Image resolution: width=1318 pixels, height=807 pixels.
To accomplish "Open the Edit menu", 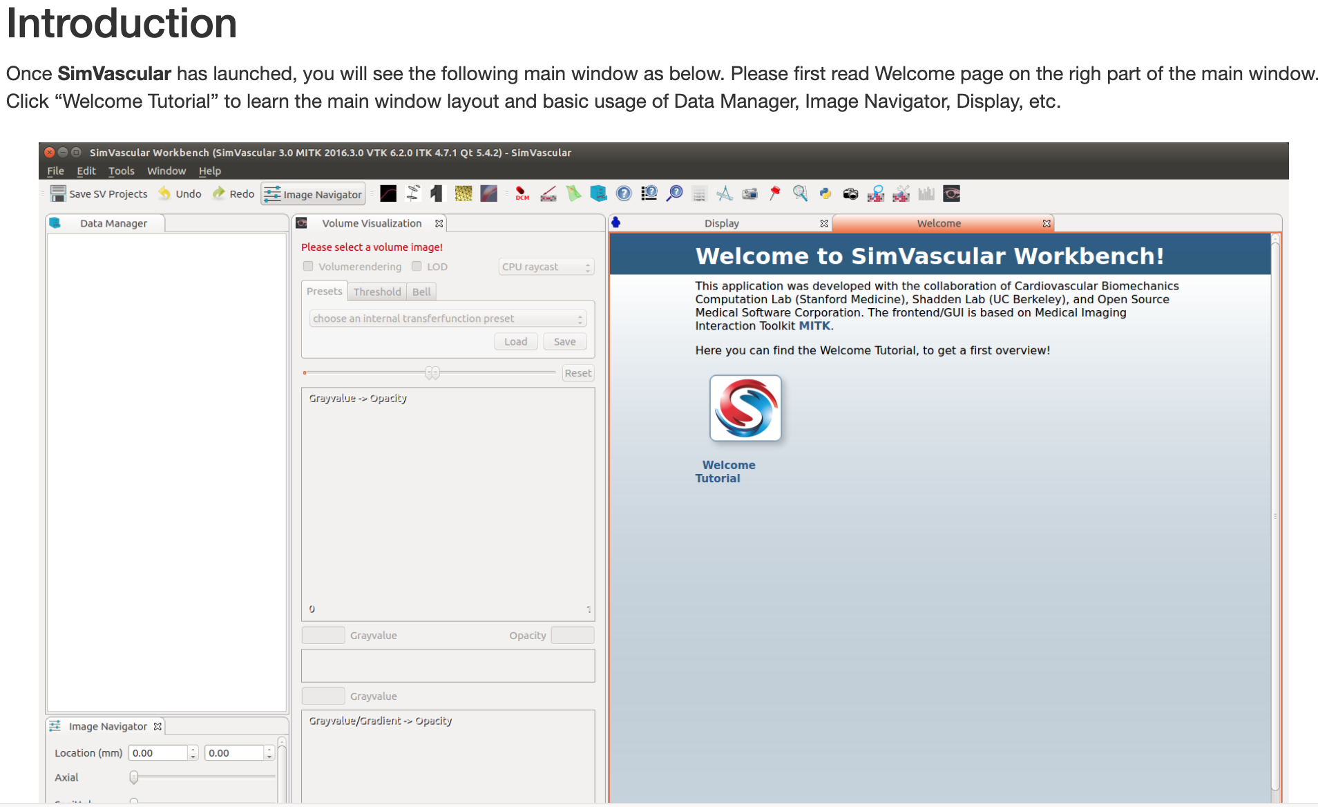I will coord(86,171).
